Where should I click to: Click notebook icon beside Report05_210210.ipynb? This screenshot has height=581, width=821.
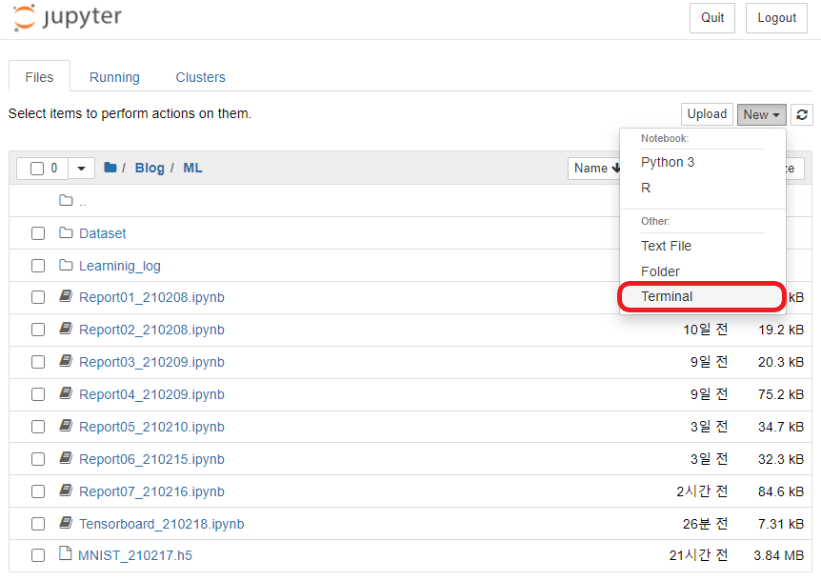(66, 426)
